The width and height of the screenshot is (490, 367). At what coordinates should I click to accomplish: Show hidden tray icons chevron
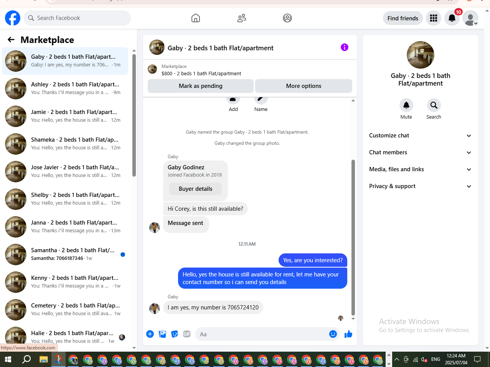397,360
